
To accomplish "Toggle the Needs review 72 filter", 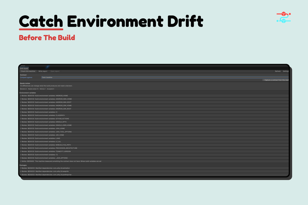I will 33,89.
